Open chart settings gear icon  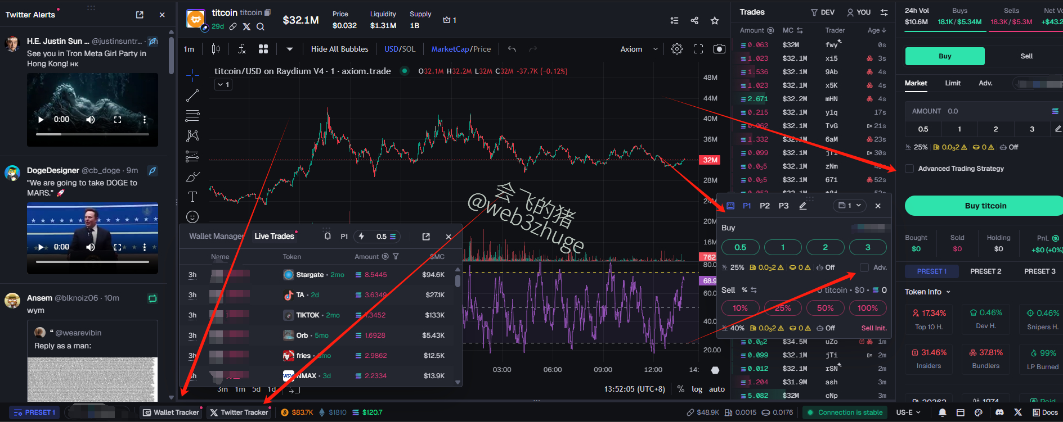tap(677, 49)
